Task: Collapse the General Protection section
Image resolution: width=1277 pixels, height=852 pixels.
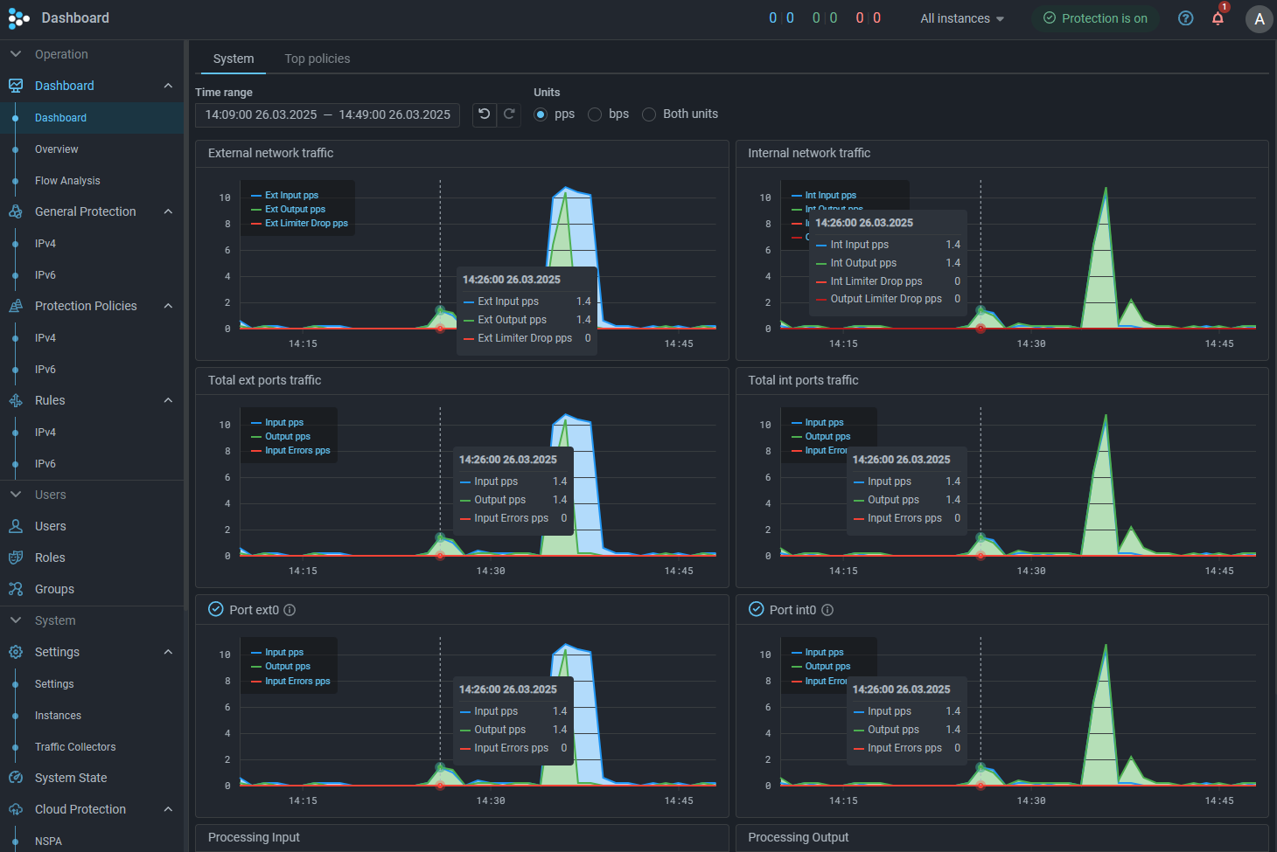Action: tap(168, 211)
